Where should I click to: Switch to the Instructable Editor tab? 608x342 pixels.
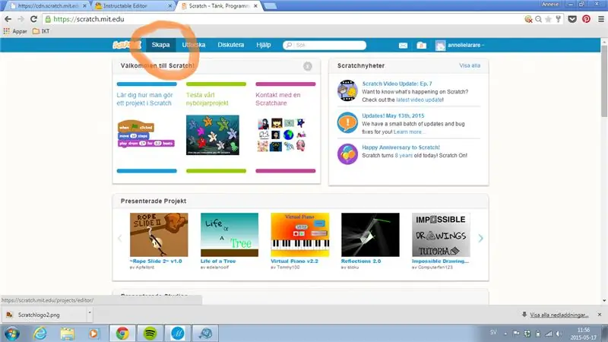[x=132, y=6]
